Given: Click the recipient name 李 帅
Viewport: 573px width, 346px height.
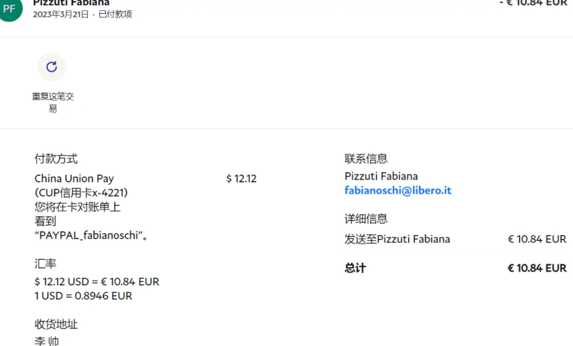Looking at the screenshot, I should click(47, 341).
